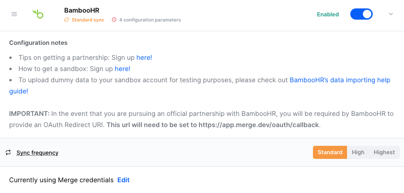Click the sync frequency arrows icon
404x193 pixels.
point(8,152)
